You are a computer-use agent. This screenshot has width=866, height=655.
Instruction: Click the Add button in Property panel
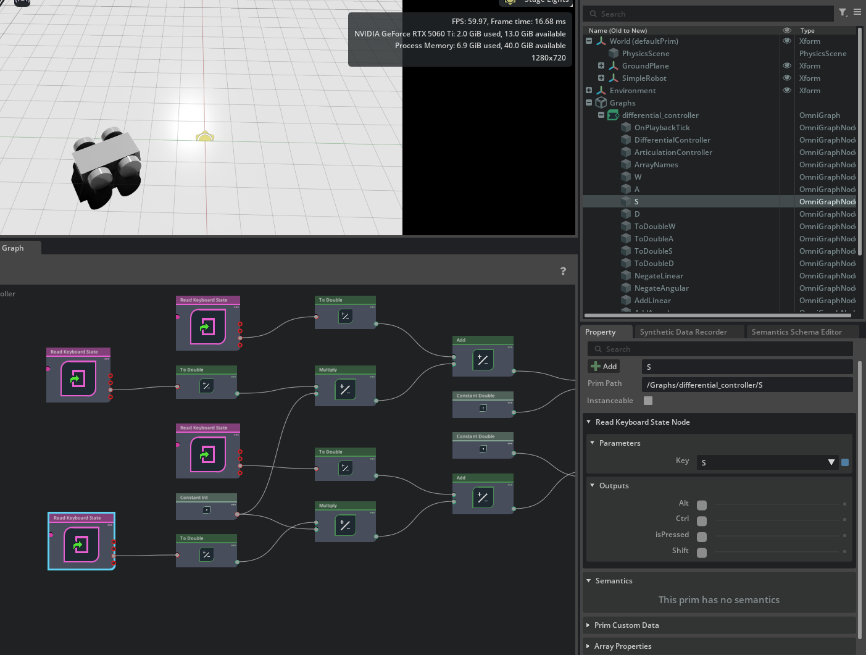[x=604, y=366]
